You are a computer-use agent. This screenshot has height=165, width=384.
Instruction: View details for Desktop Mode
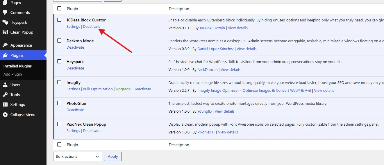tap(247, 49)
